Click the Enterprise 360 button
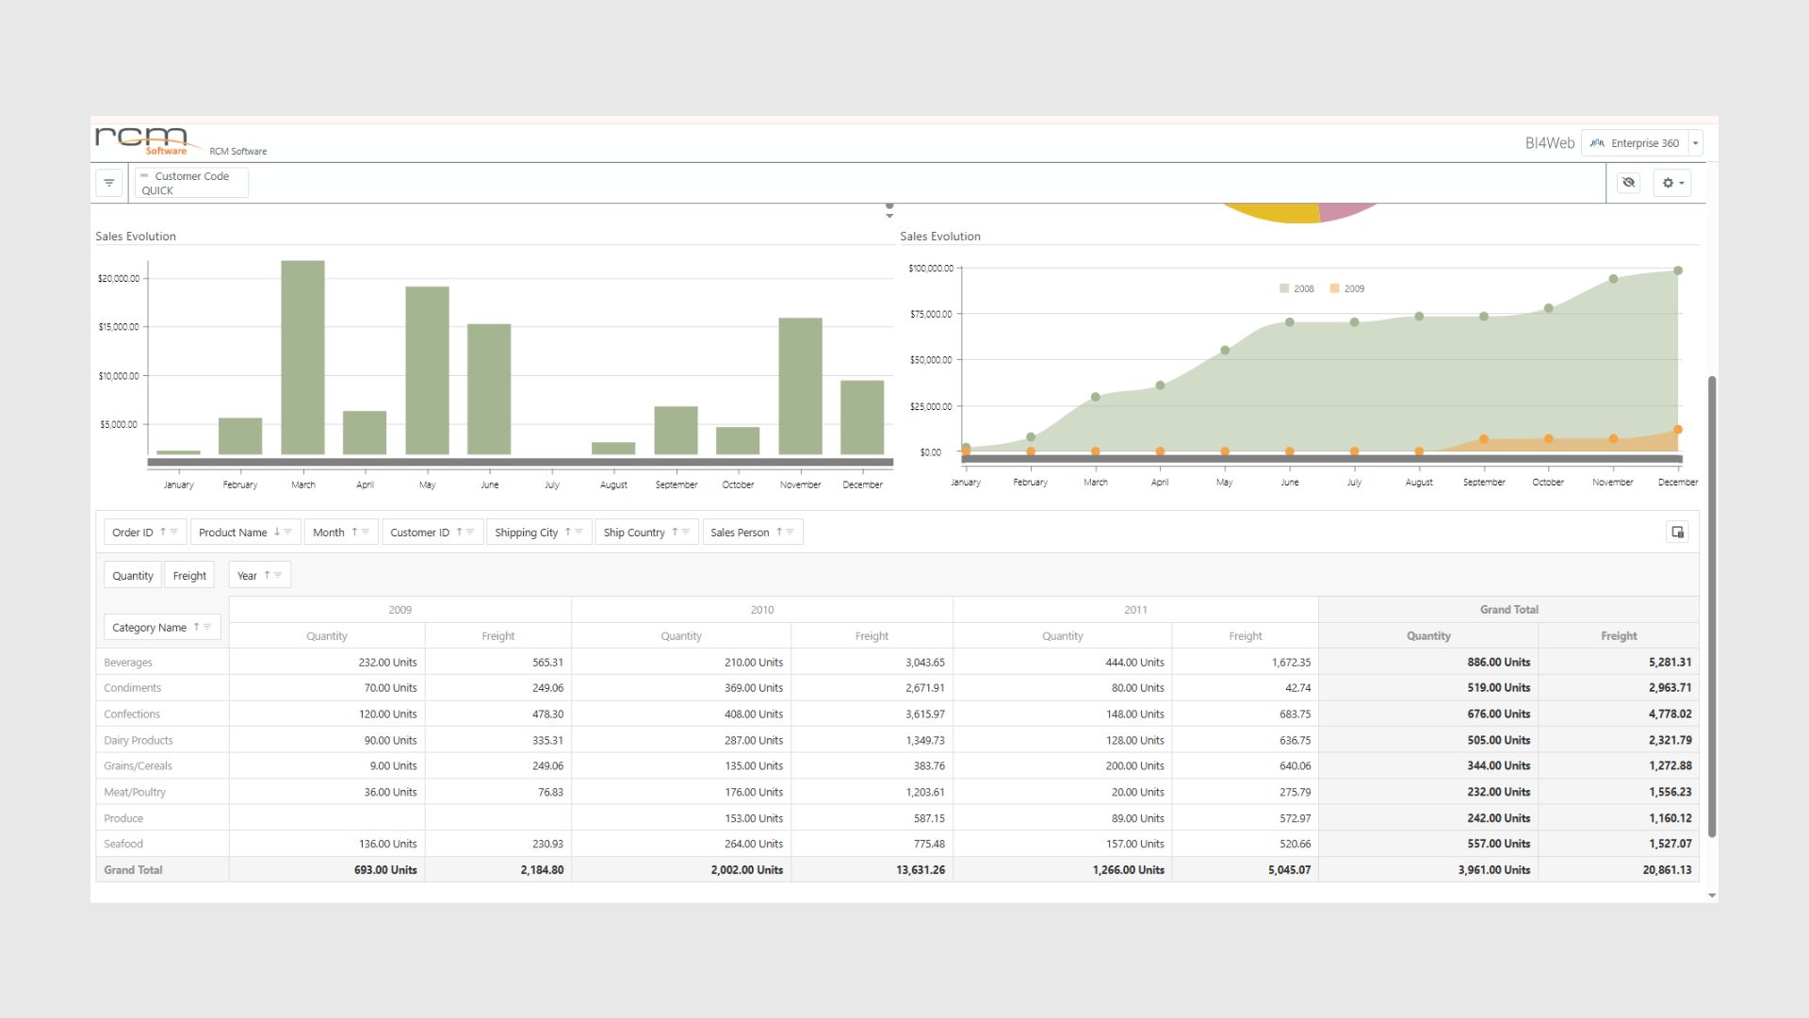The height and width of the screenshot is (1018, 1809). [1635, 143]
